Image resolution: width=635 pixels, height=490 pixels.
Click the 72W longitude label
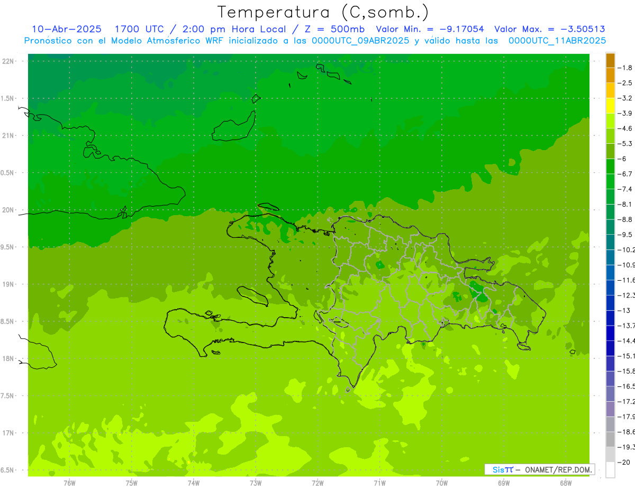(317, 483)
